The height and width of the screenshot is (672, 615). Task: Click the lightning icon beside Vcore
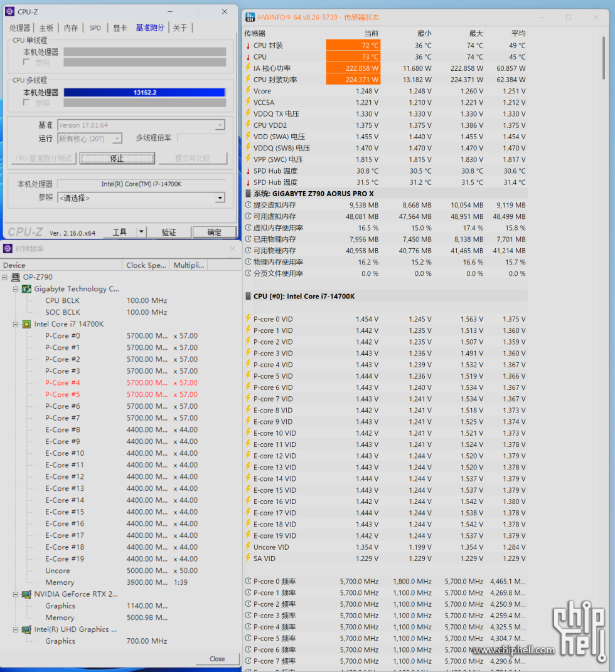(x=248, y=90)
